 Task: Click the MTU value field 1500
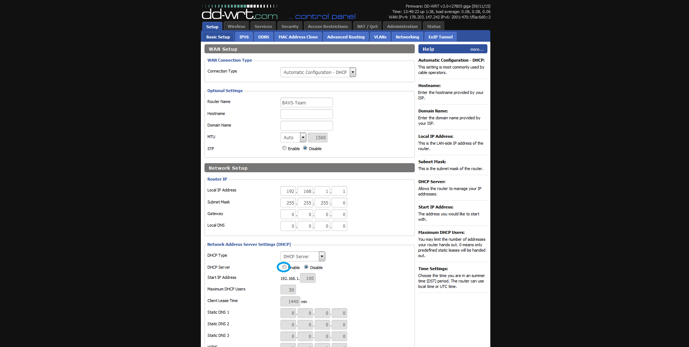pos(317,137)
